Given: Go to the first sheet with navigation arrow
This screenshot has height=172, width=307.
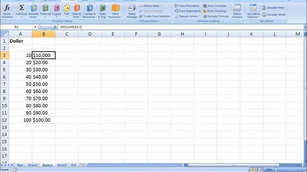Looking at the screenshot, I should pyautogui.click(x=2, y=165).
